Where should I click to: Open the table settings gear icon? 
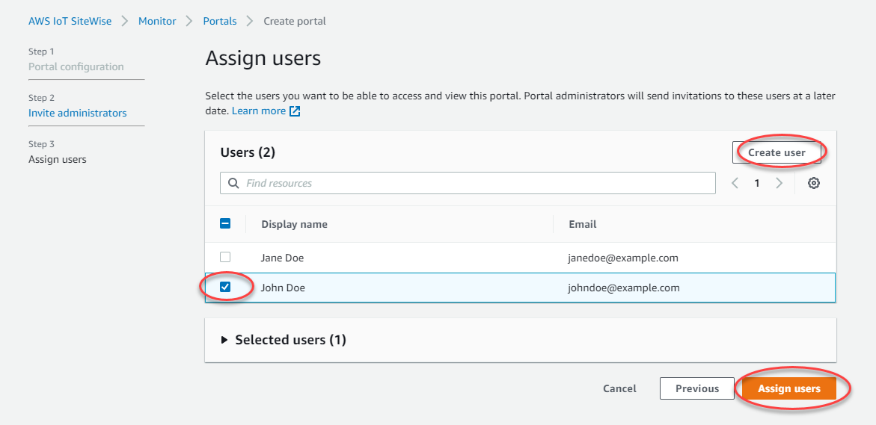(814, 184)
